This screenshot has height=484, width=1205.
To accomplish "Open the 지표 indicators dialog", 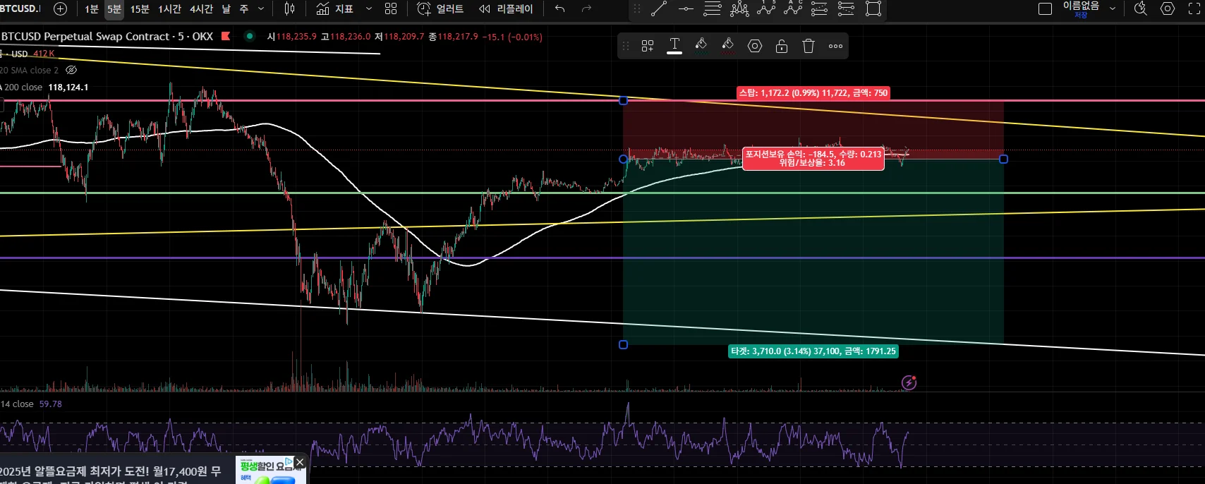I will click(335, 8).
